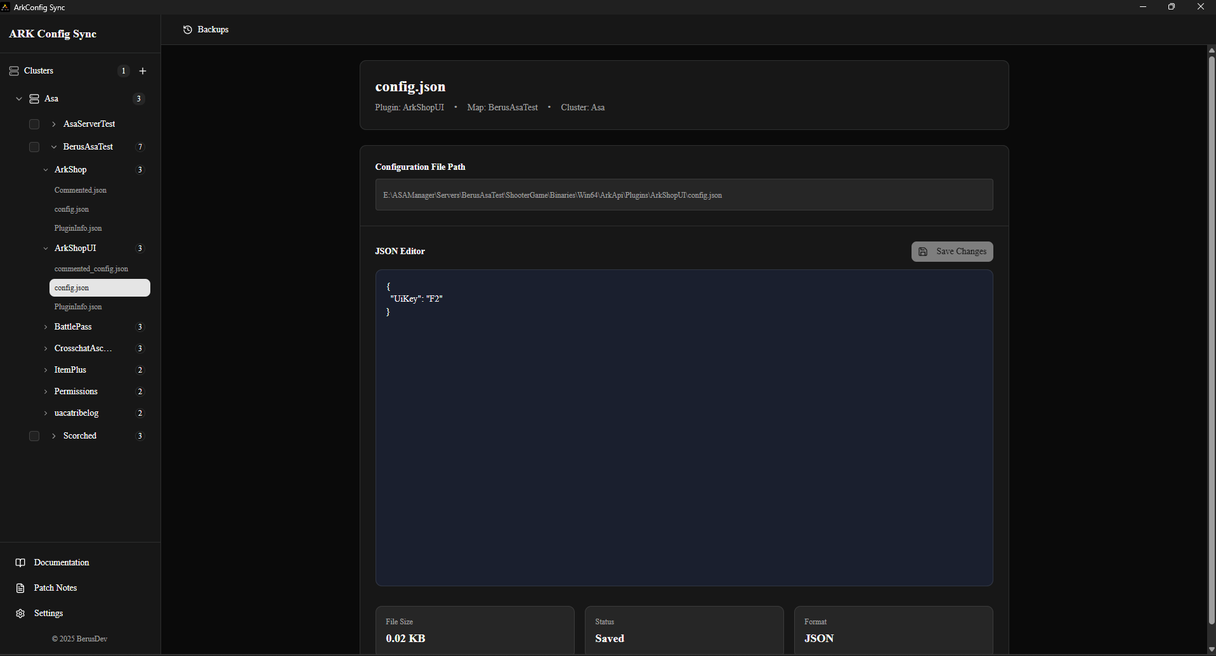Expand the Permissions plugin folder
1216x656 pixels.
(x=46, y=392)
